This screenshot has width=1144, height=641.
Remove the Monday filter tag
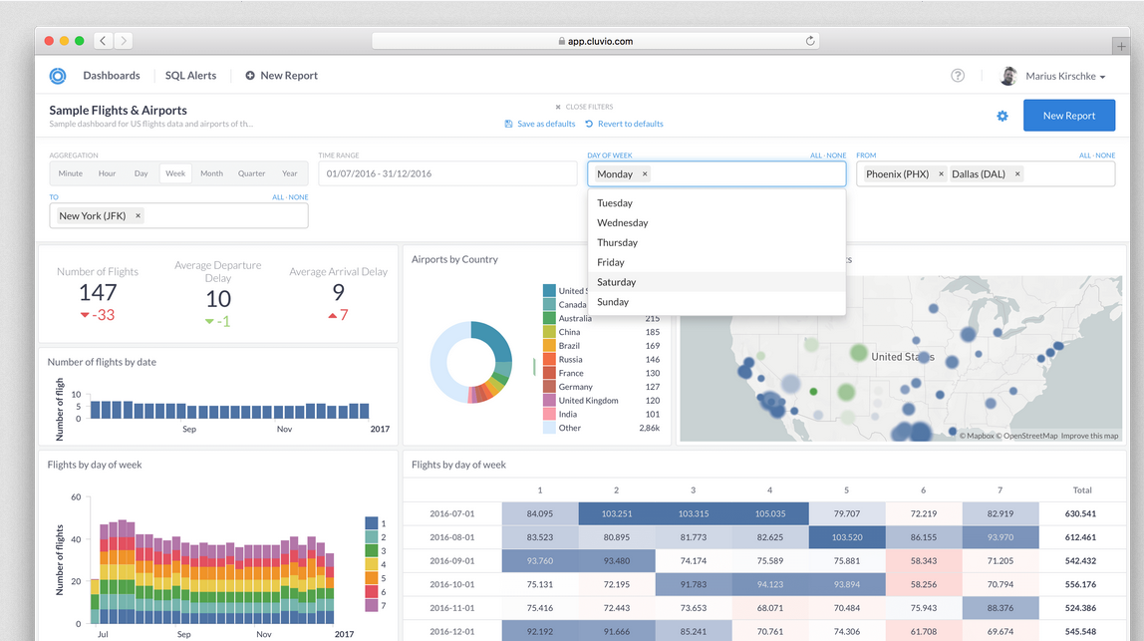click(645, 173)
